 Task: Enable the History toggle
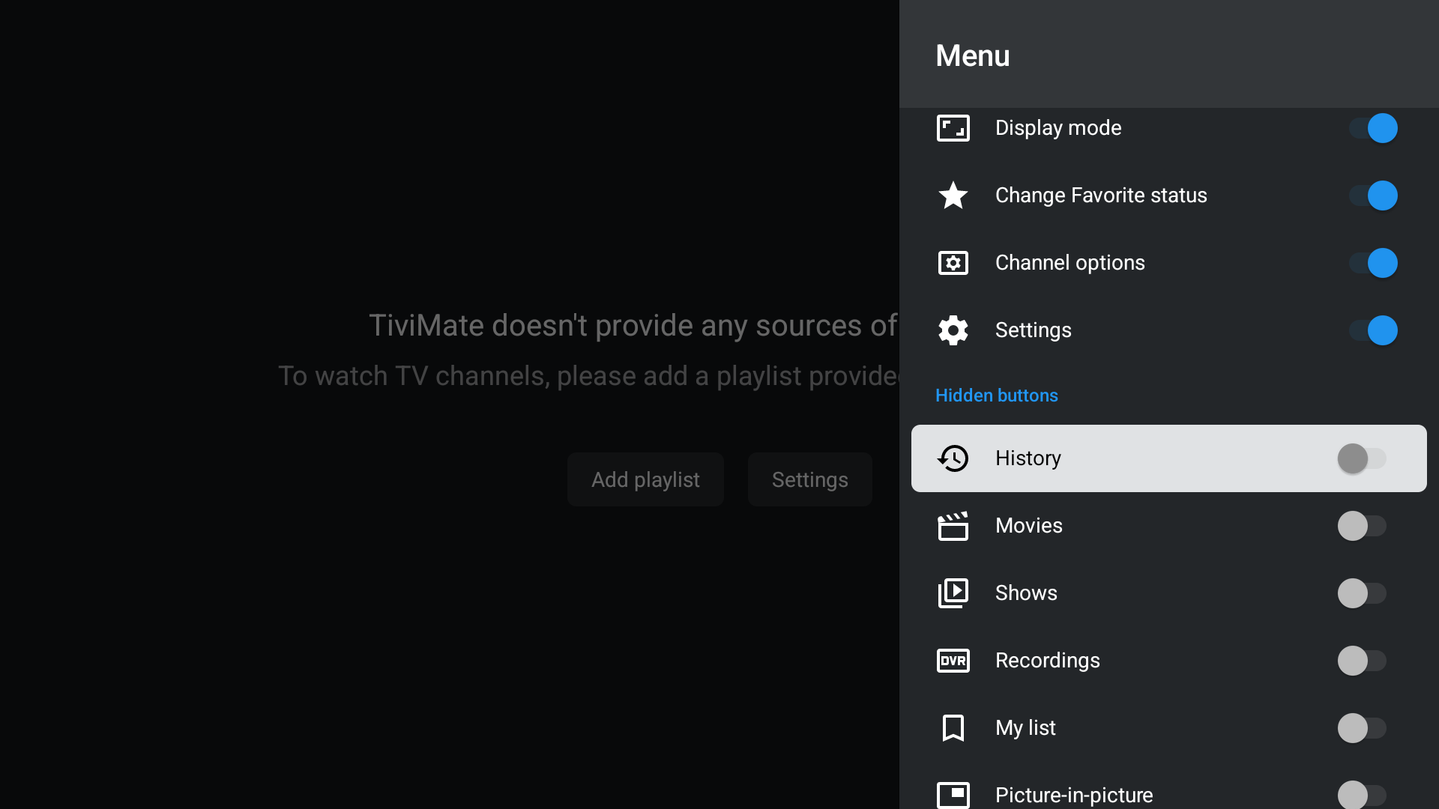pyautogui.click(x=1362, y=458)
